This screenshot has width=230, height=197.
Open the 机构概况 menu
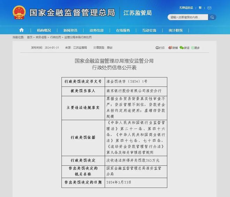coord(44,30)
